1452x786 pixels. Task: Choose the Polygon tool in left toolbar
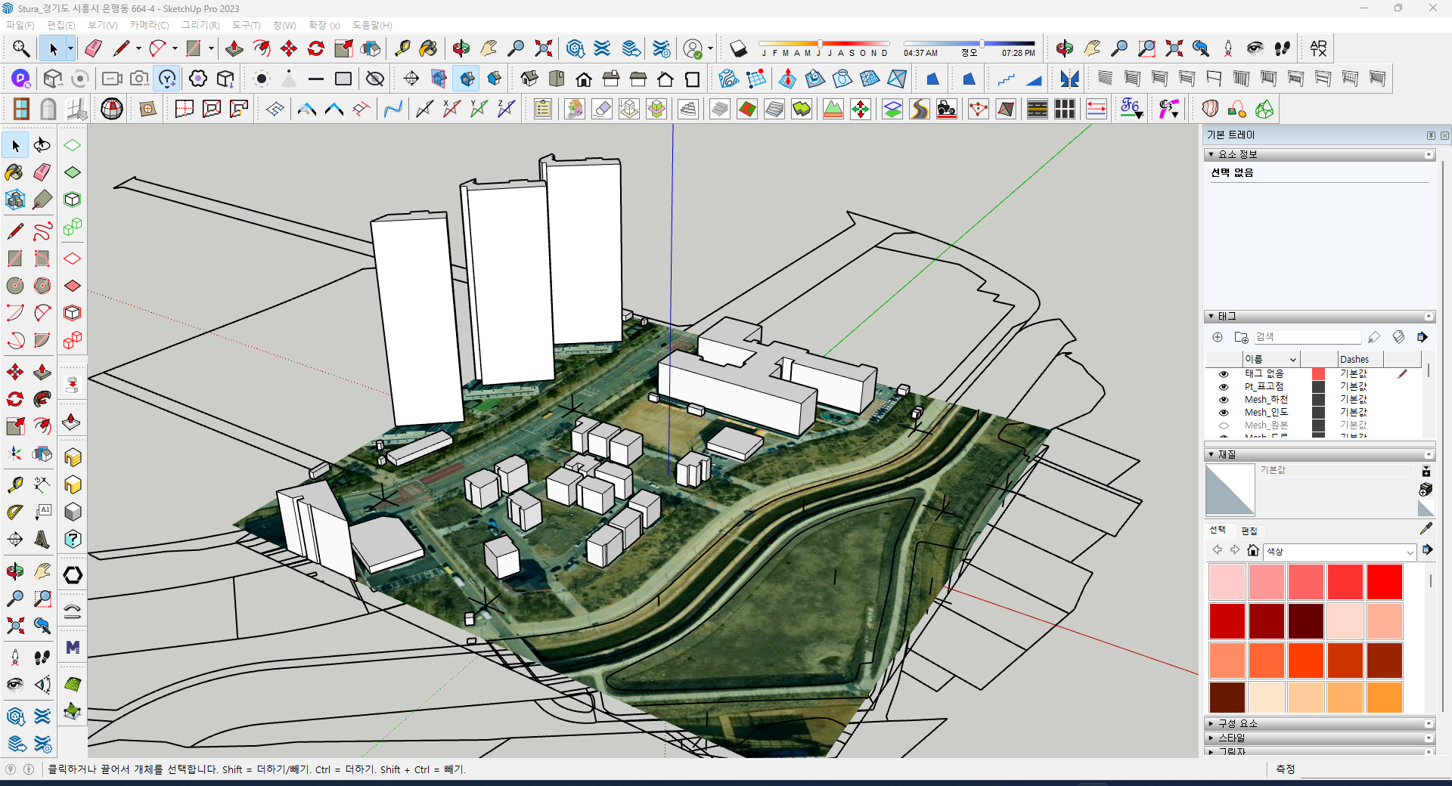(42, 286)
